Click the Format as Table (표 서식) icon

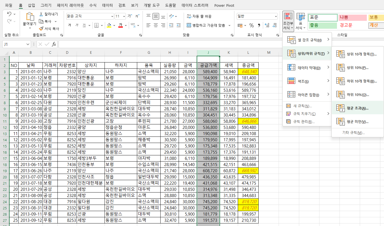pyautogui.click(x=301, y=22)
